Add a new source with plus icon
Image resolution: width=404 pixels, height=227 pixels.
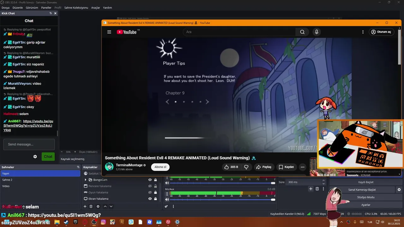(x=85, y=207)
